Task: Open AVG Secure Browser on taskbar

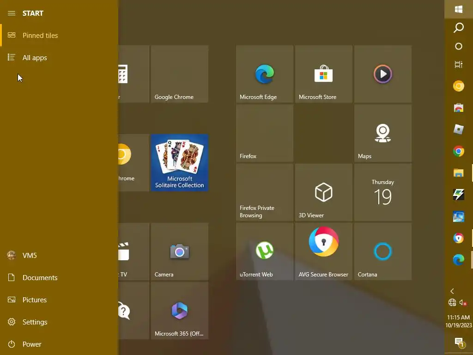Action: 459,238
